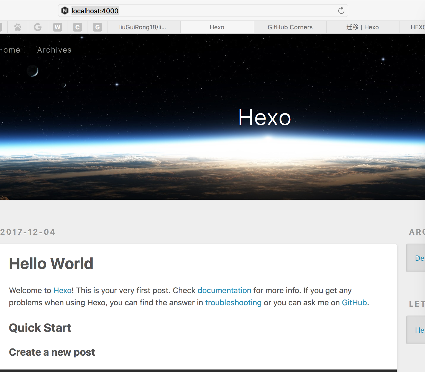The height and width of the screenshot is (372, 425).
Task: Open the Google pinned tab
Action: pos(38,27)
